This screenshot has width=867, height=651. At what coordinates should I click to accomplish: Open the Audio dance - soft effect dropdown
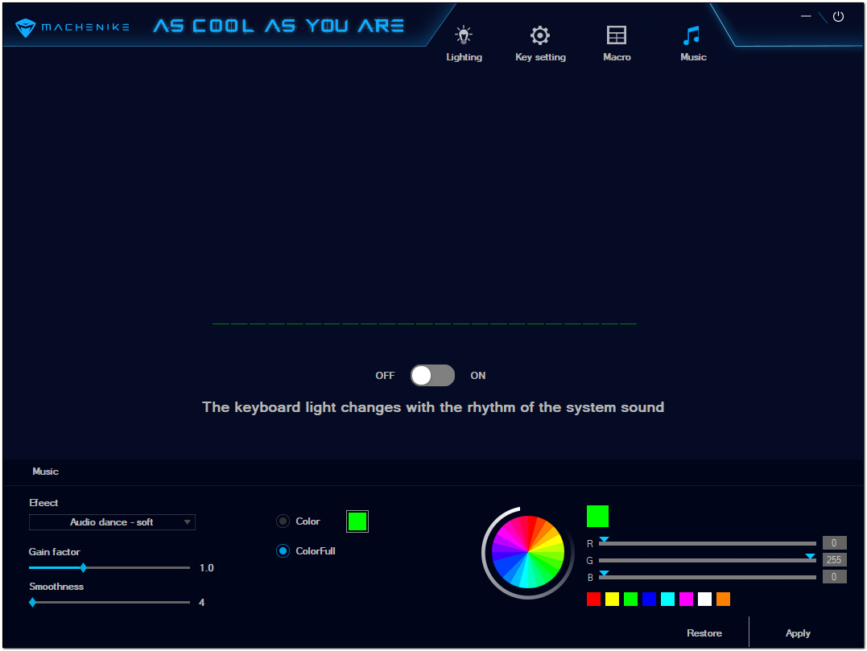click(112, 522)
